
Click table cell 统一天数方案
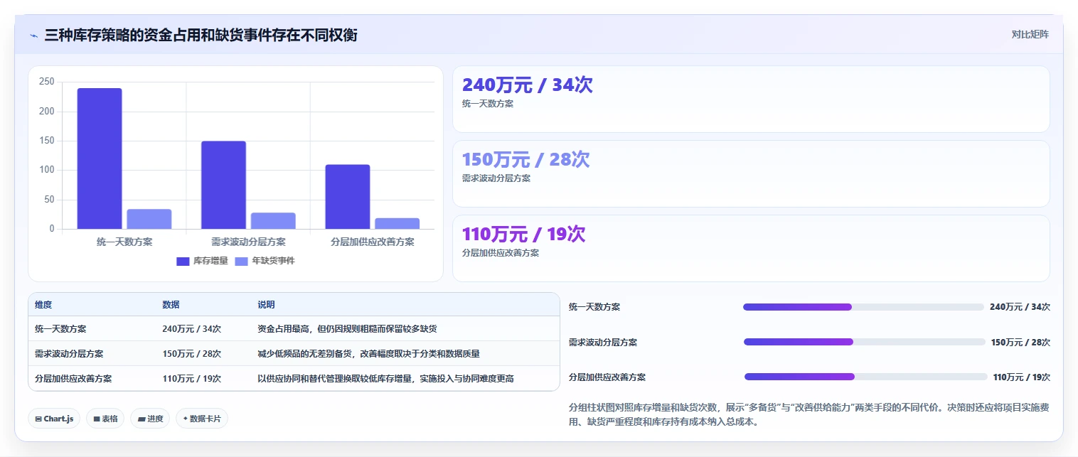60,329
